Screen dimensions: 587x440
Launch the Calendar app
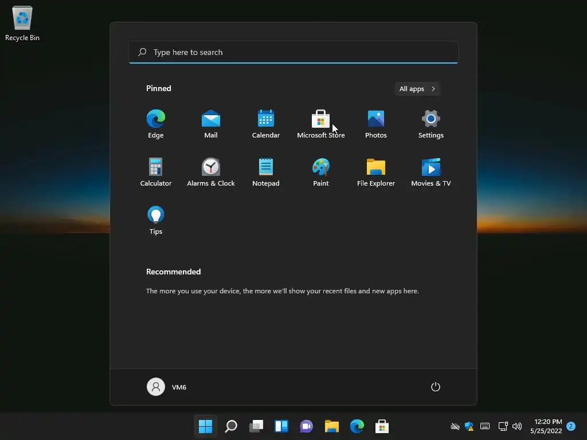pyautogui.click(x=266, y=124)
